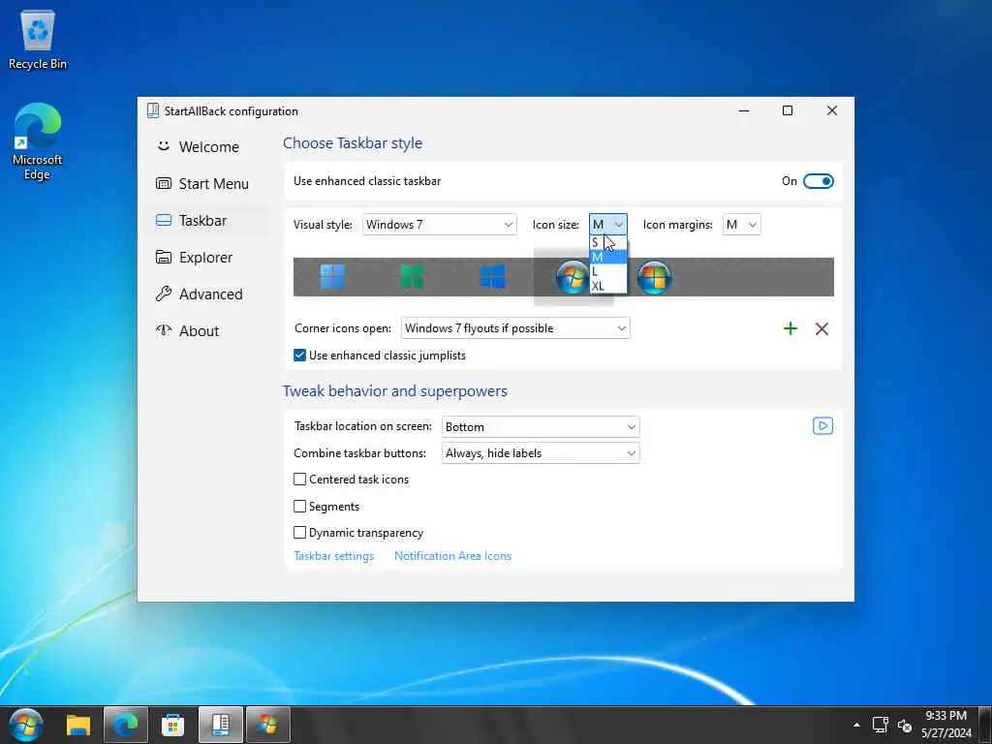Viewport: 992px width, 744px height.
Task: Choose M in the icon size list
Action: click(x=608, y=257)
